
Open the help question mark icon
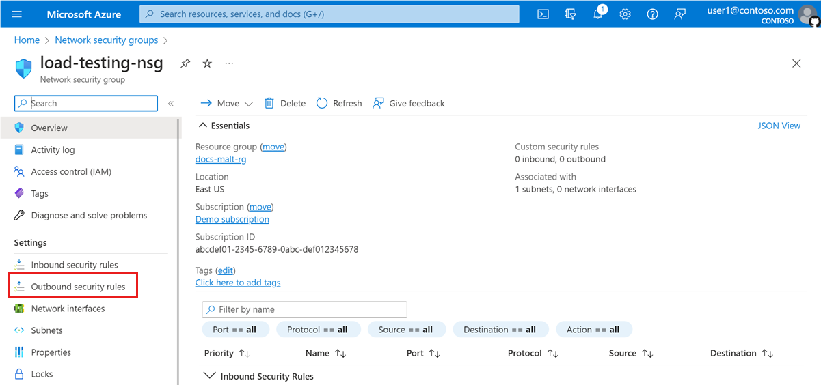coord(652,14)
